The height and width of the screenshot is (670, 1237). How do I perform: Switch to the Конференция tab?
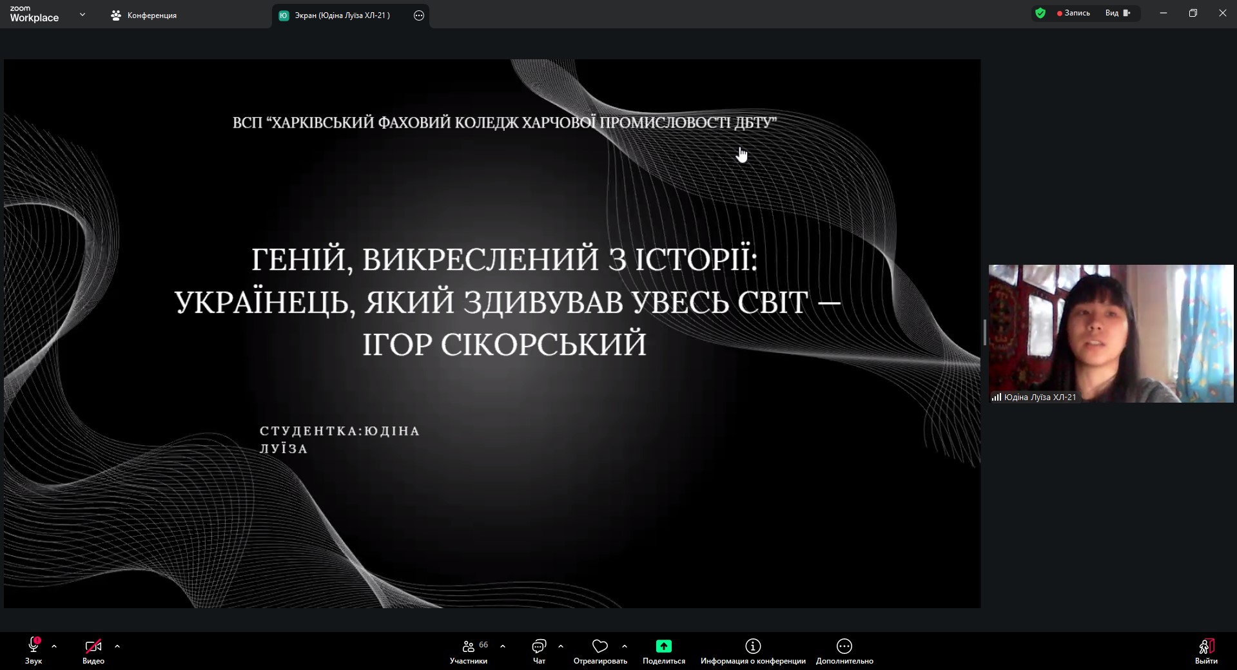[144, 15]
